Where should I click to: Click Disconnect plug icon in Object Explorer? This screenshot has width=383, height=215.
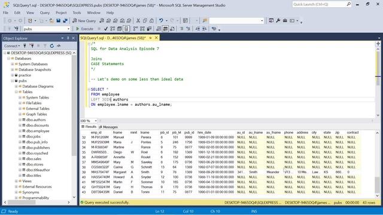pos(32,45)
